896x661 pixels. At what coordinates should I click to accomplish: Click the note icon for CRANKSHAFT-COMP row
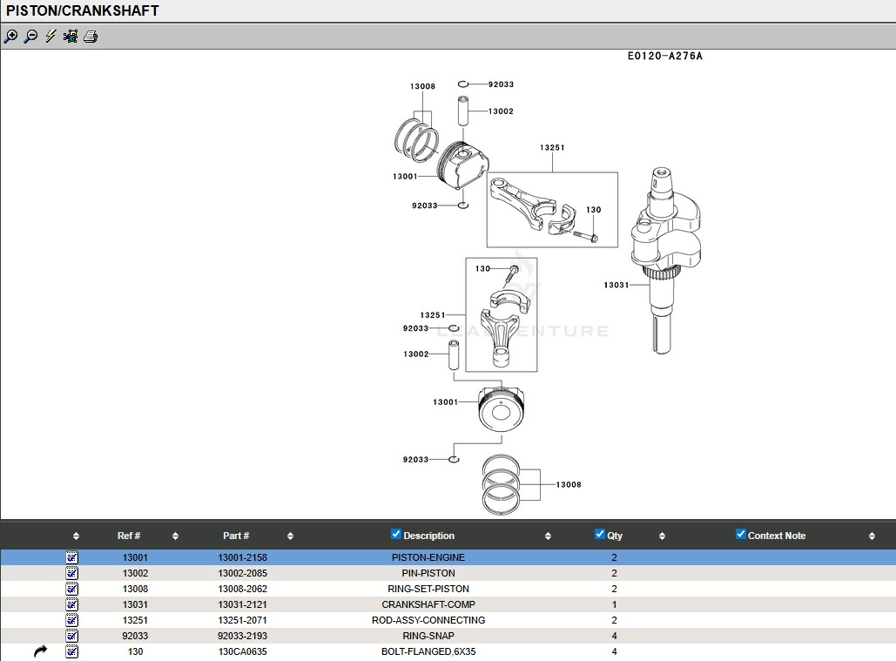click(x=72, y=604)
